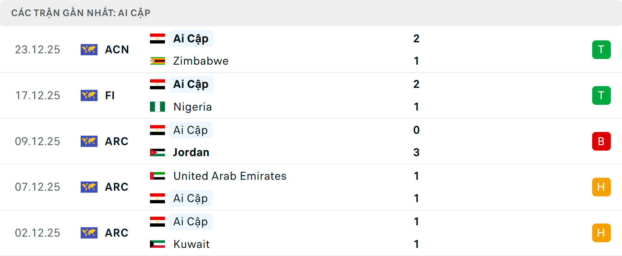This screenshot has height=256, width=622.
Task: Click the Jordan flag icon
Action: 157,152
